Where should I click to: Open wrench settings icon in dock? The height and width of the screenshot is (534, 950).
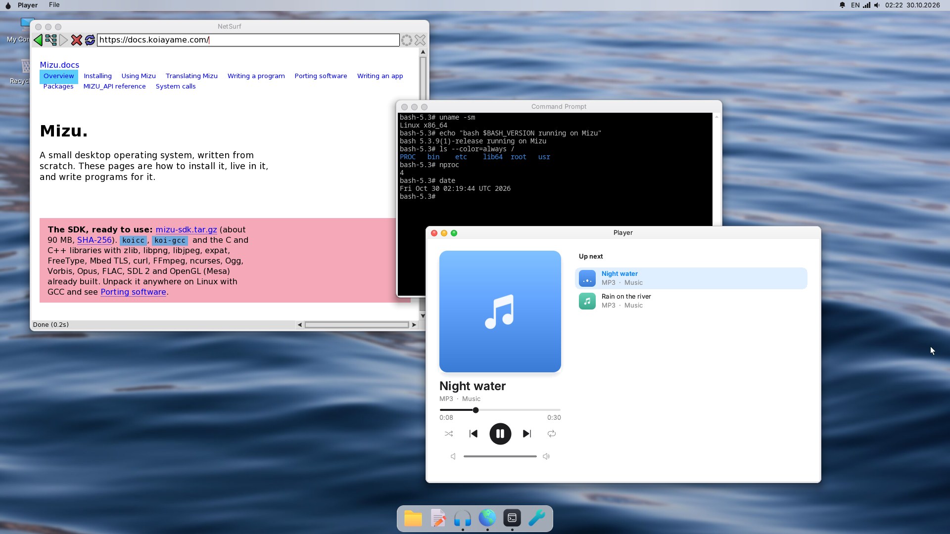537,518
